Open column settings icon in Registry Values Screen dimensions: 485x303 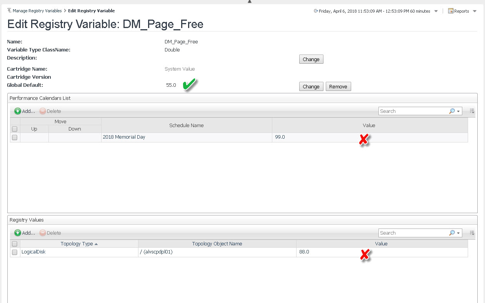[472, 233]
